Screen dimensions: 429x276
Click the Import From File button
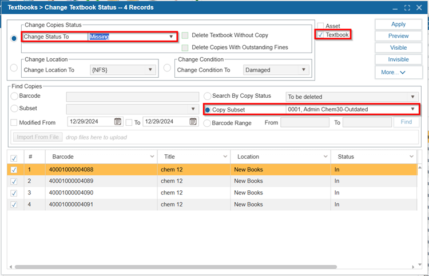[x=38, y=137]
